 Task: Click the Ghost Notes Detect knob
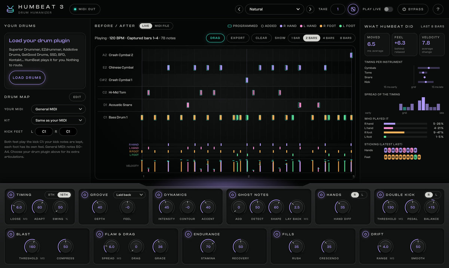point(257,207)
